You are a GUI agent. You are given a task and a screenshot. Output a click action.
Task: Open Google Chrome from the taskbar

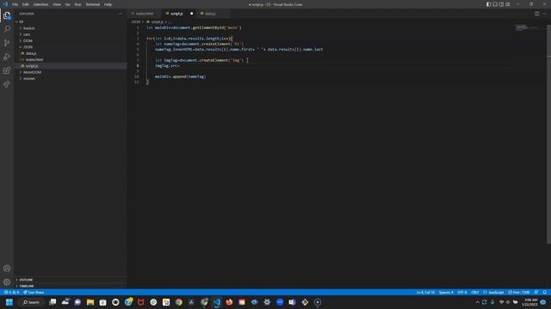click(179, 302)
